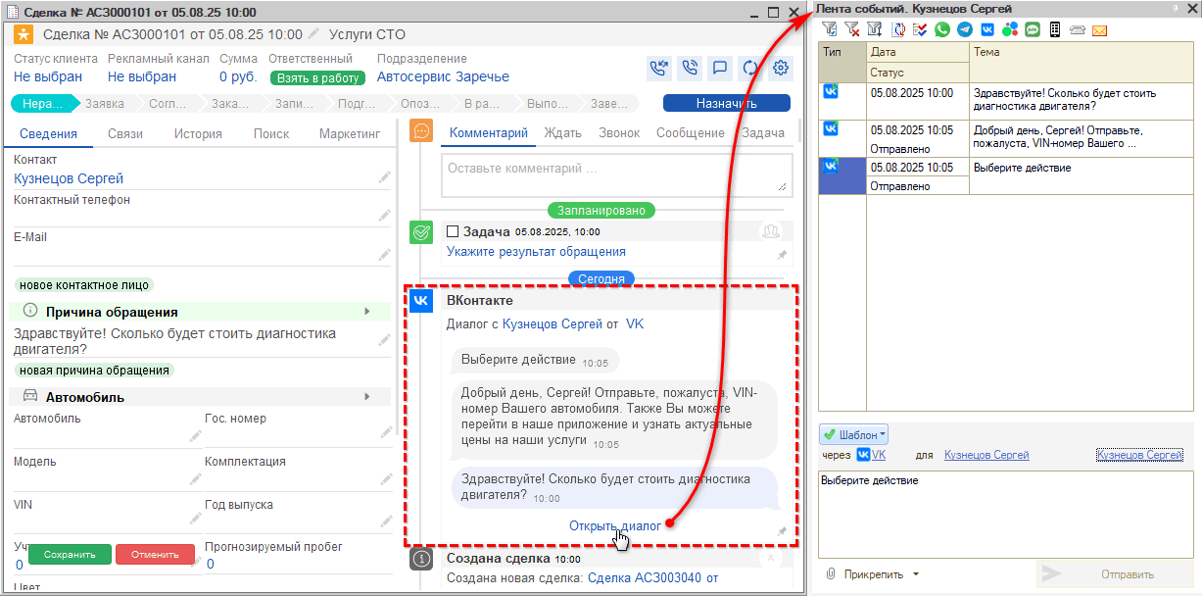Image resolution: width=1202 pixels, height=596 pixels.
Task: Switch to the Звонок tab
Action: 618,133
